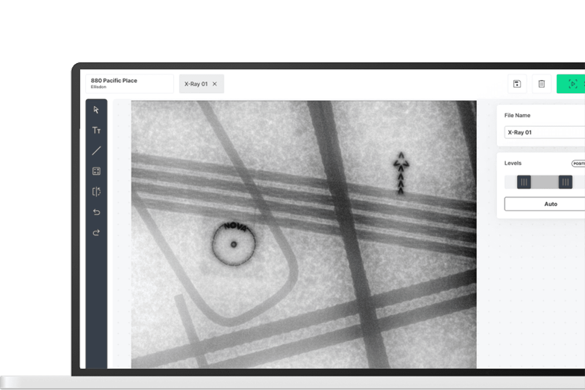The image size is (585, 390).
Task: Click the green scan button
Action: coord(571,84)
